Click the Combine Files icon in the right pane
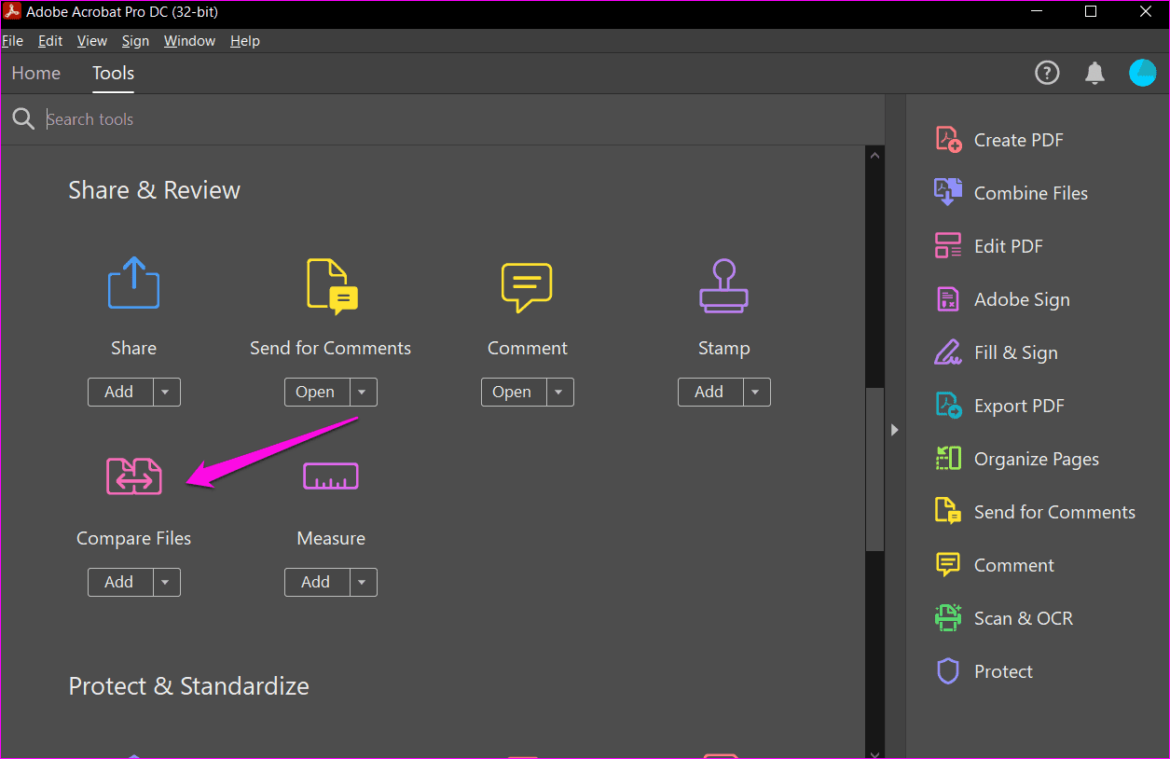The height and width of the screenshot is (759, 1170). pos(948,193)
